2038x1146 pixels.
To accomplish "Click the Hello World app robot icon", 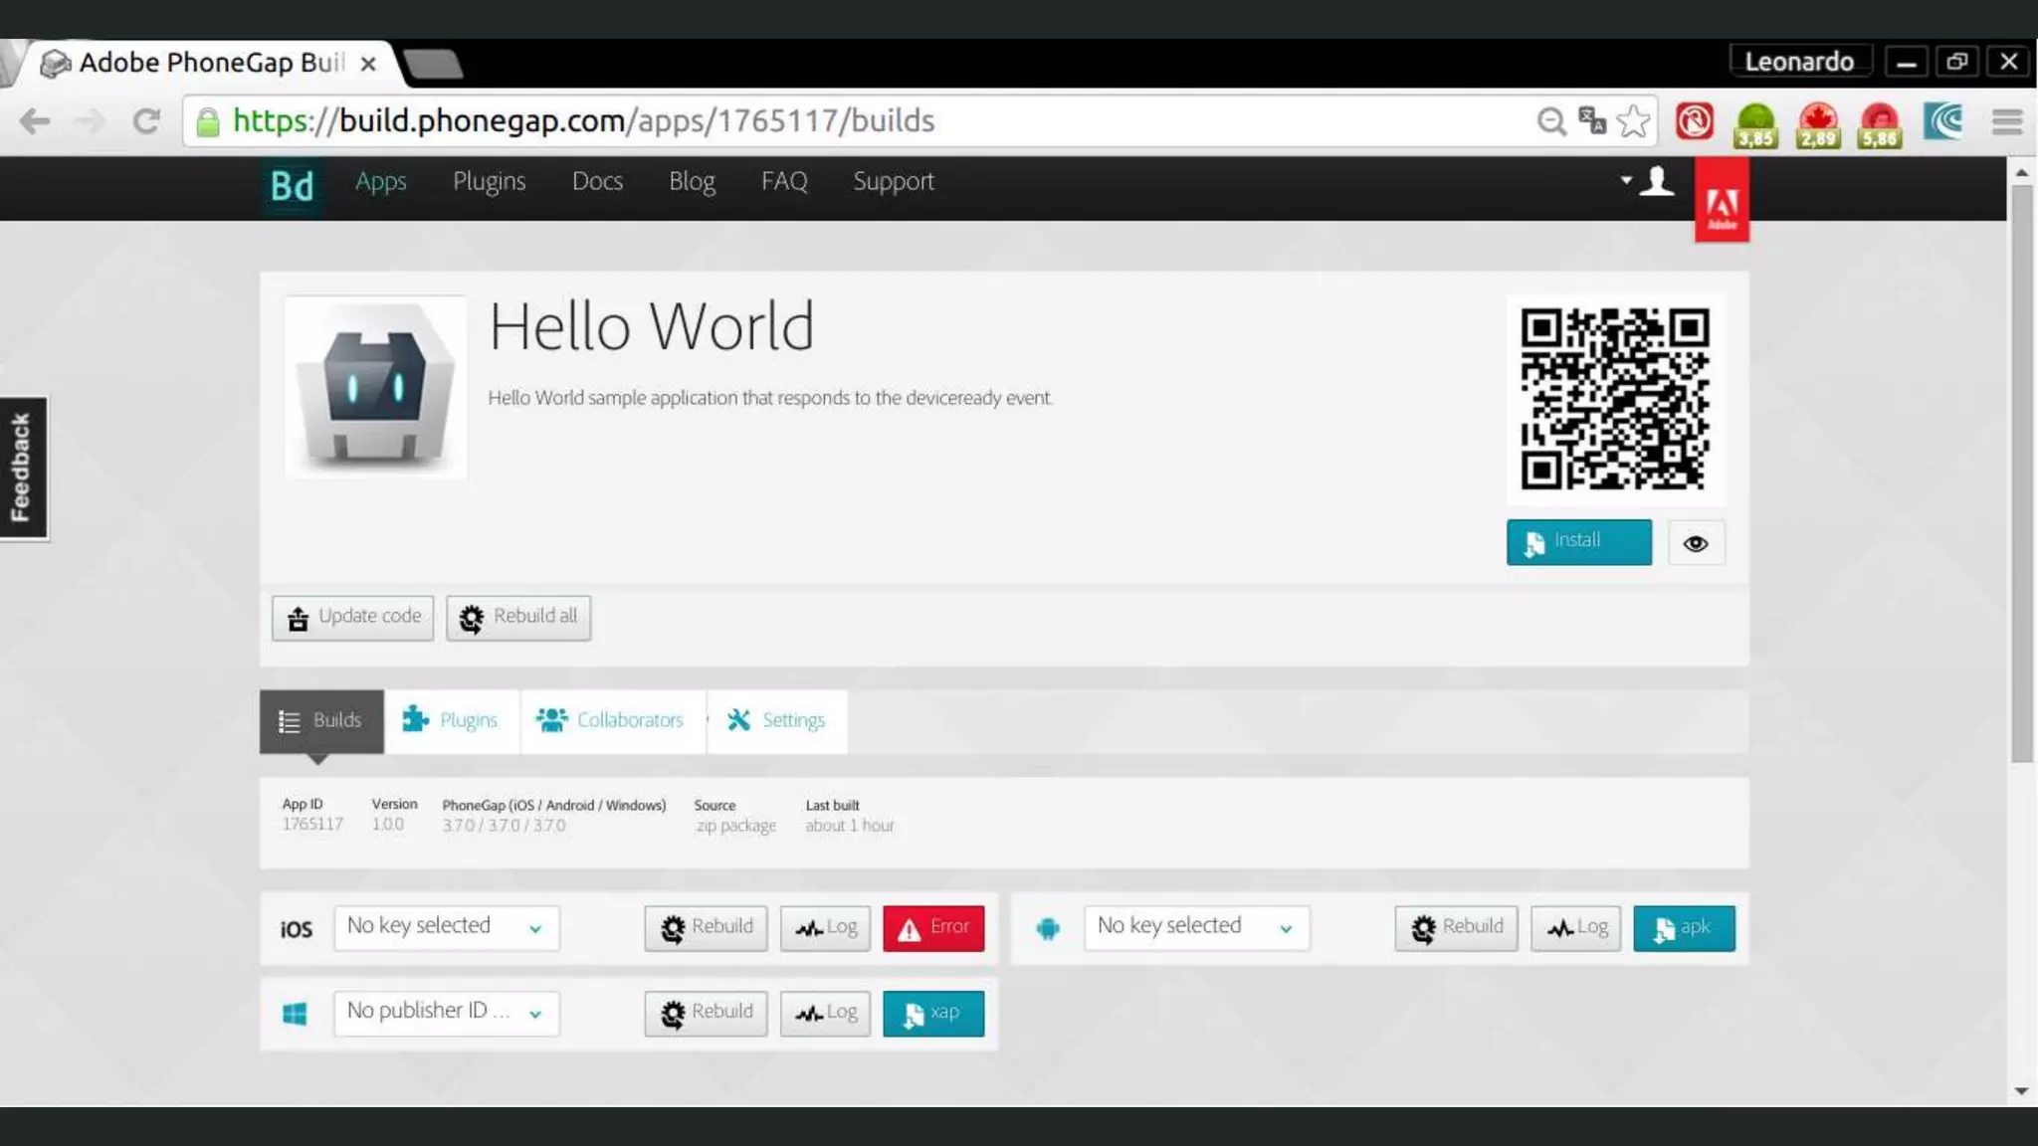I will [375, 387].
